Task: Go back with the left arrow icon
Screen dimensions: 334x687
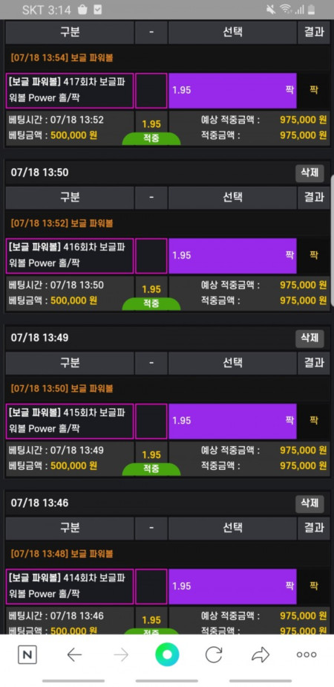Action: 74,655
